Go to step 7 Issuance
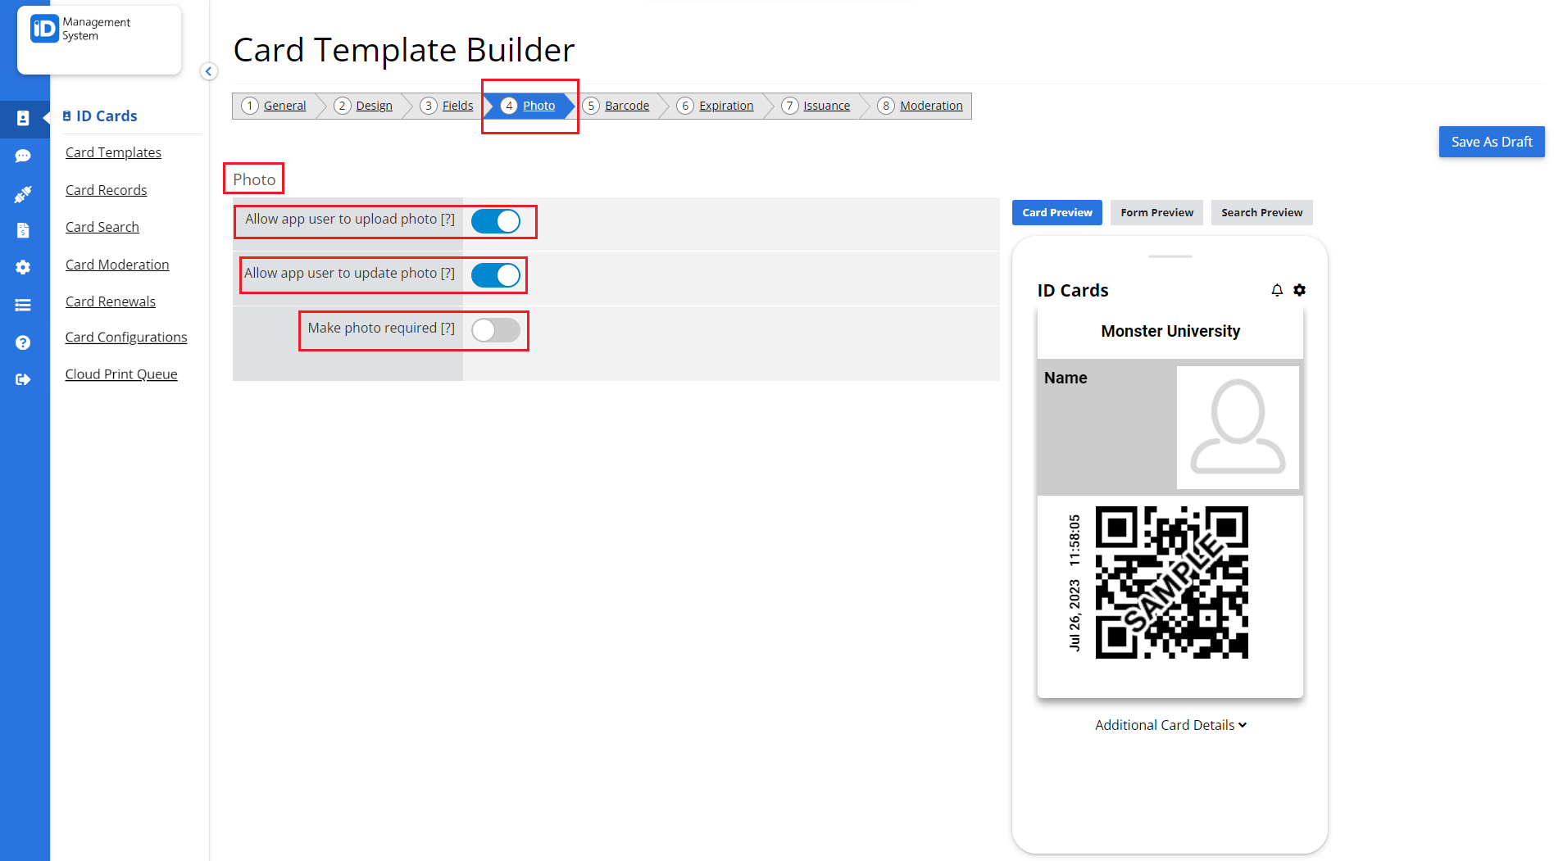The image size is (1563, 861). (816, 106)
